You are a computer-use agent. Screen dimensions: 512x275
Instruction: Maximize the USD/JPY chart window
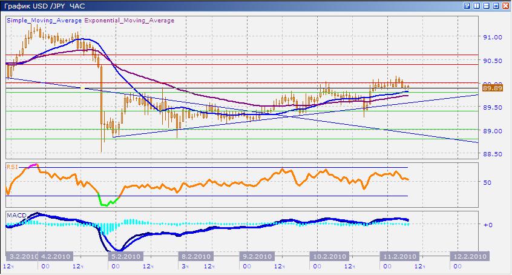496,5
